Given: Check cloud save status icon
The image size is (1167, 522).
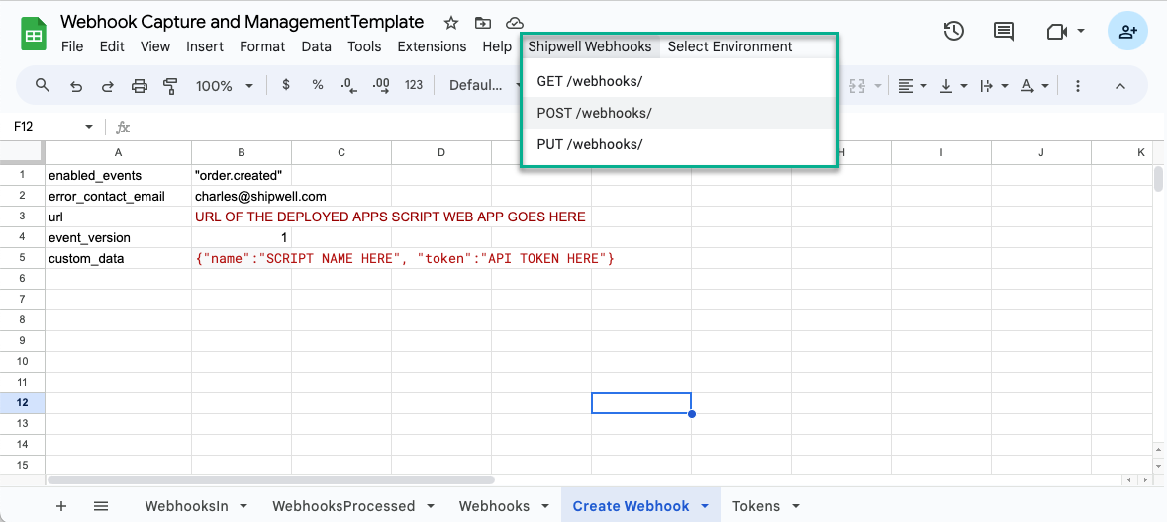Looking at the screenshot, I should click(514, 23).
